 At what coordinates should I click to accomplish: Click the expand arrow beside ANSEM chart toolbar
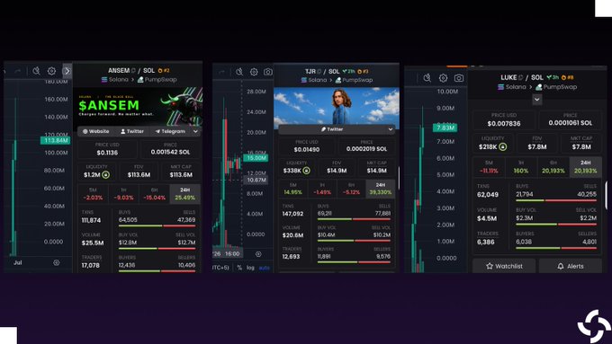tap(67, 71)
